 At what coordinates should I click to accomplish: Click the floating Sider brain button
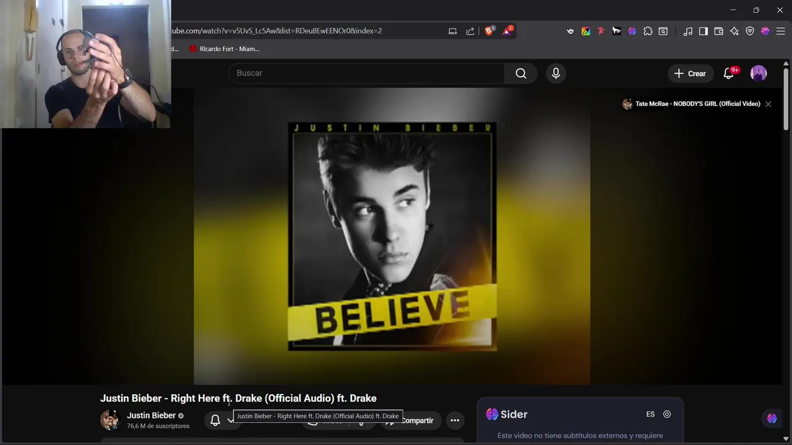(772, 418)
